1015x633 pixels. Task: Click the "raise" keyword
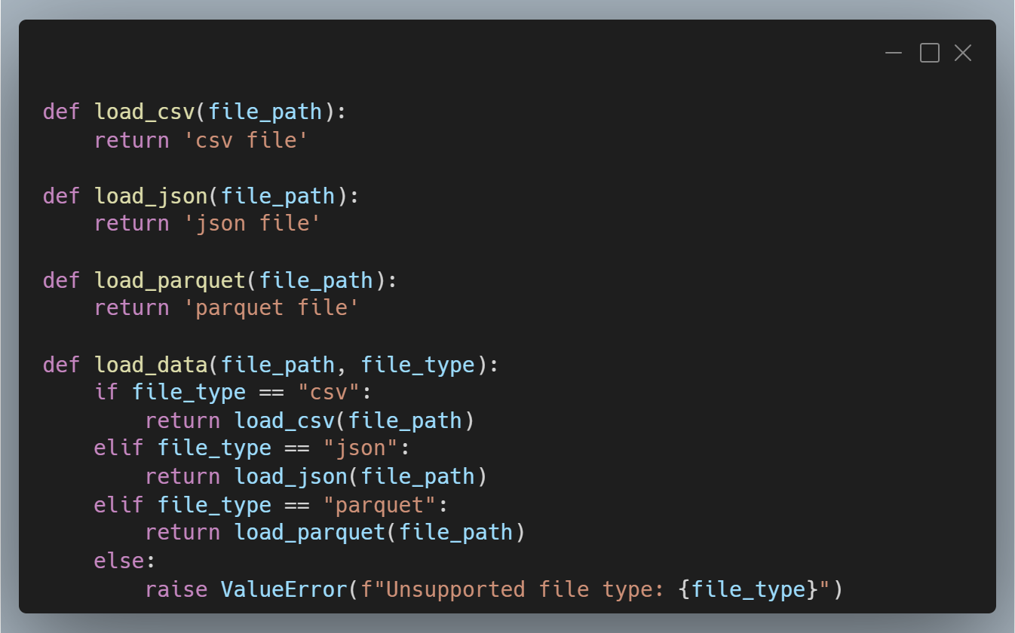click(x=176, y=589)
